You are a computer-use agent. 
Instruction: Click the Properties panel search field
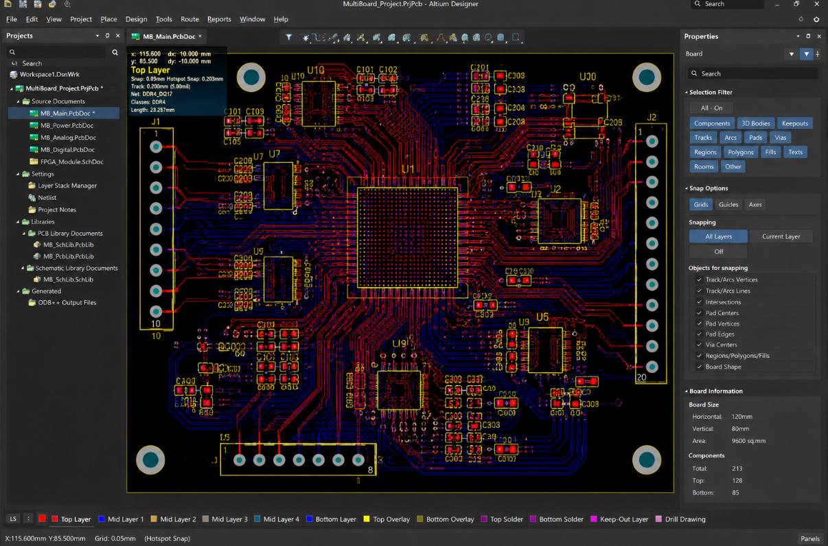(753, 73)
